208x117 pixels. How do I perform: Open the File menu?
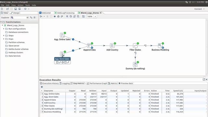point(2,5)
